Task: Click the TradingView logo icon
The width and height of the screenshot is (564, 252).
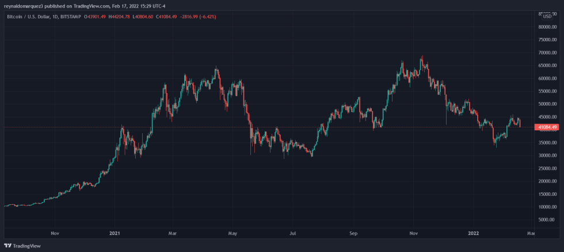Action: tap(7, 245)
